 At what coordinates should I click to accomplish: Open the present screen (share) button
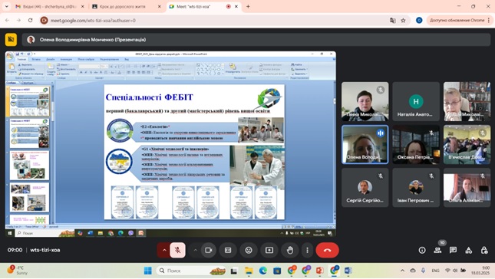coord(269,251)
